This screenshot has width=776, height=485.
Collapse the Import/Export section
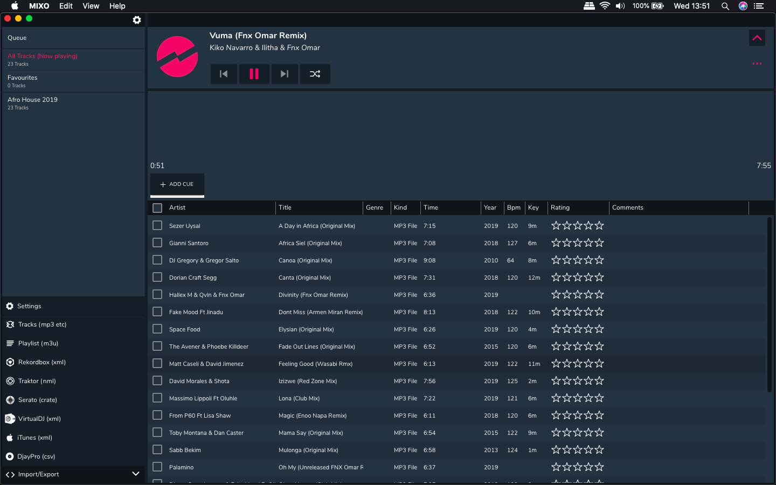click(136, 474)
